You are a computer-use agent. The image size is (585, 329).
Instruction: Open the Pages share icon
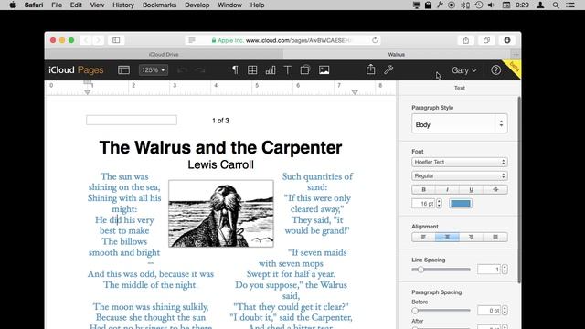tap(370, 69)
